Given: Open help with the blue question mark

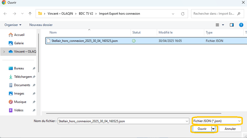Looking at the screenshot, I should click(x=241, y=25).
